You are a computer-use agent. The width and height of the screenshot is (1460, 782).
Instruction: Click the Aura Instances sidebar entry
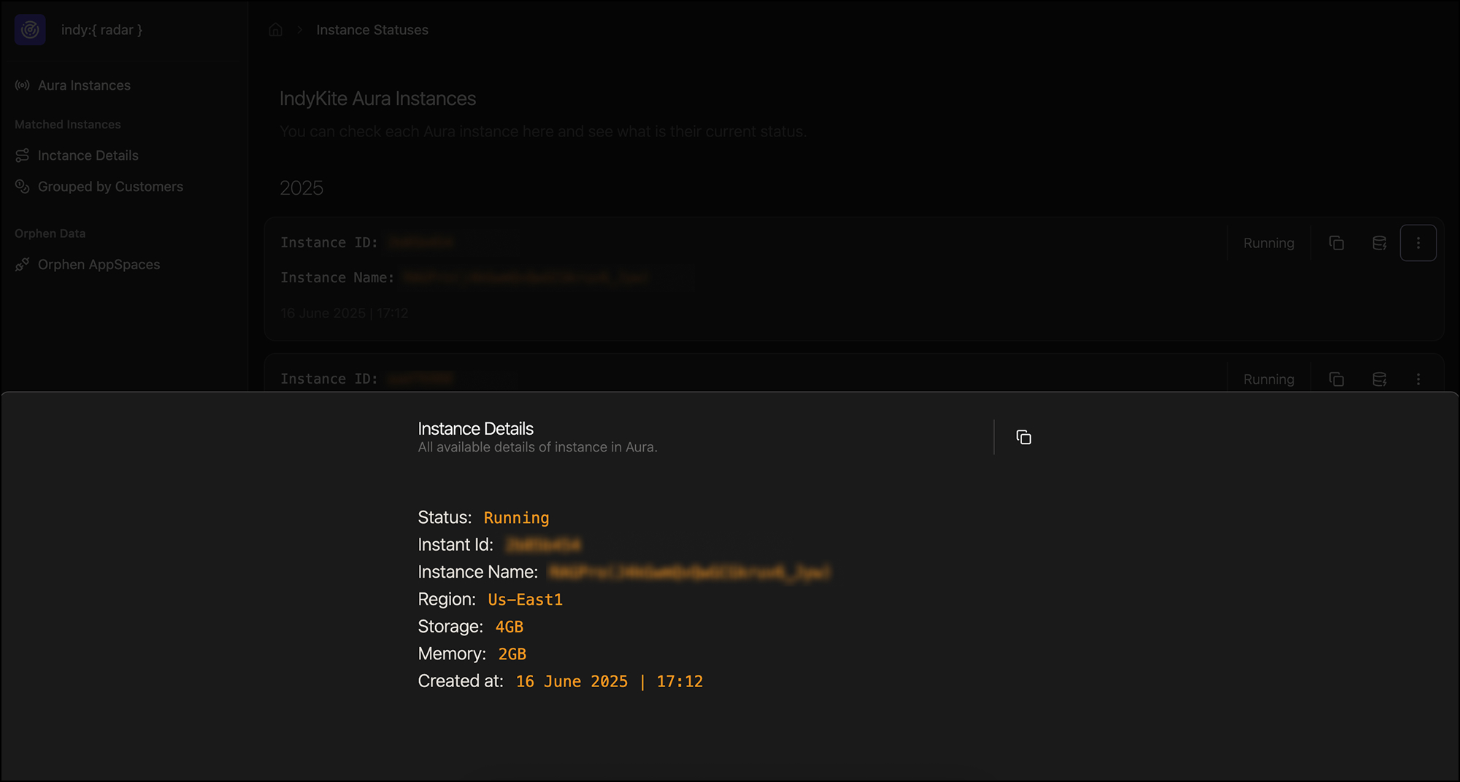(83, 85)
